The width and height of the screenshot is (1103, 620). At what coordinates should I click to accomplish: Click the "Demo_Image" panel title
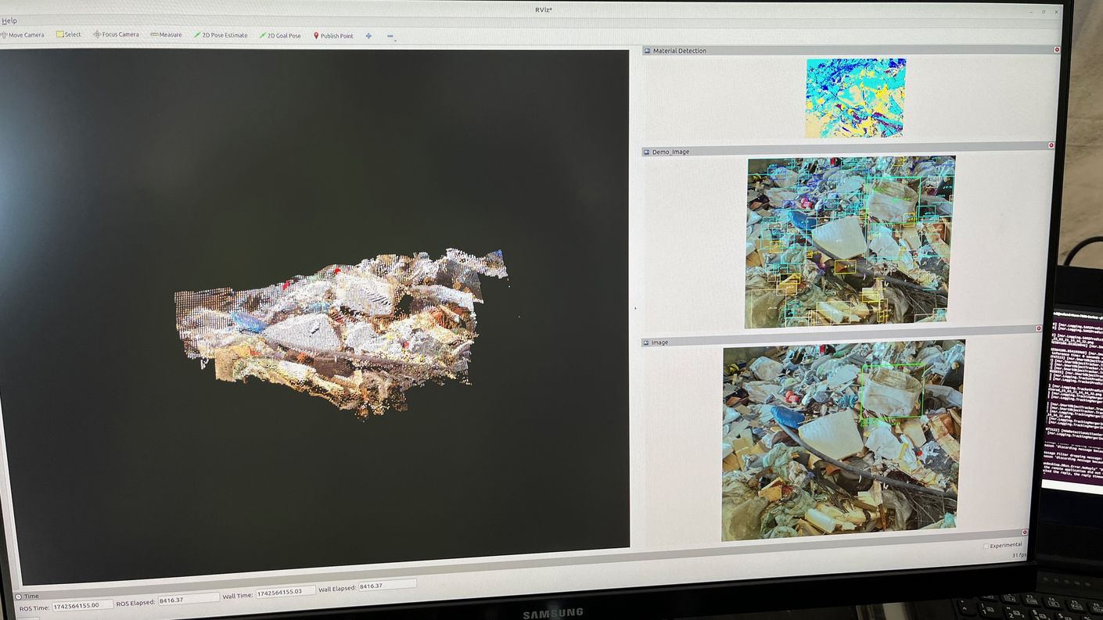670,152
